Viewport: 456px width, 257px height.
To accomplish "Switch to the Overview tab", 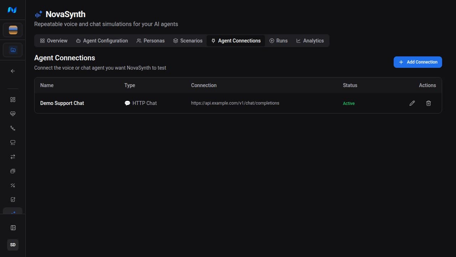I will 53,41.
